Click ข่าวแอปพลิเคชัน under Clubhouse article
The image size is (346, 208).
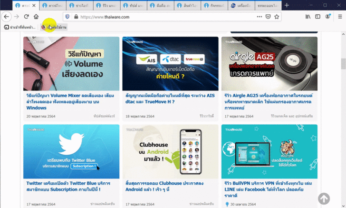click(202, 204)
